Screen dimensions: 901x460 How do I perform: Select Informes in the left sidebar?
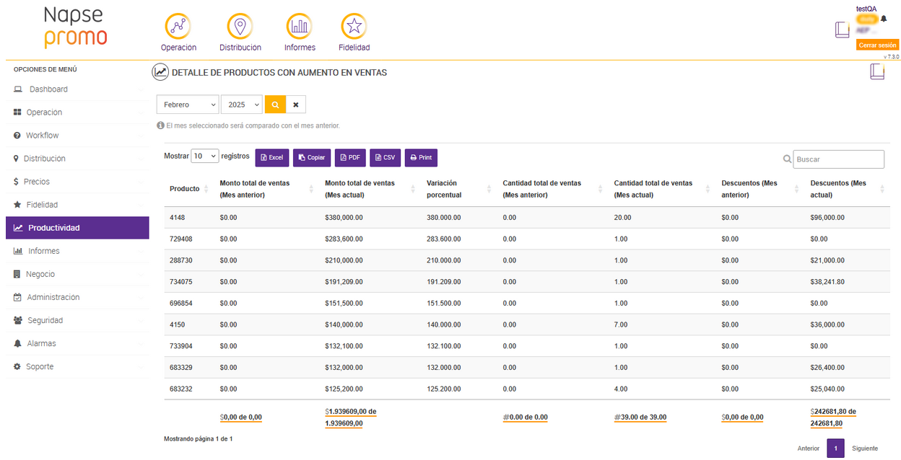point(43,251)
